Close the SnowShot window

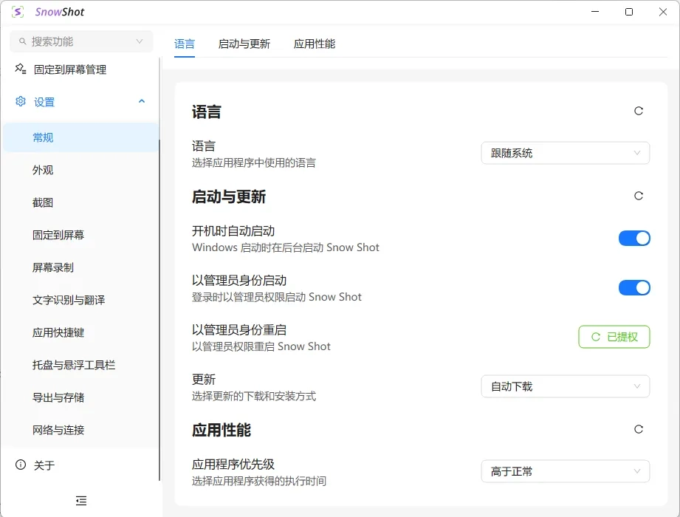point(663,12)
